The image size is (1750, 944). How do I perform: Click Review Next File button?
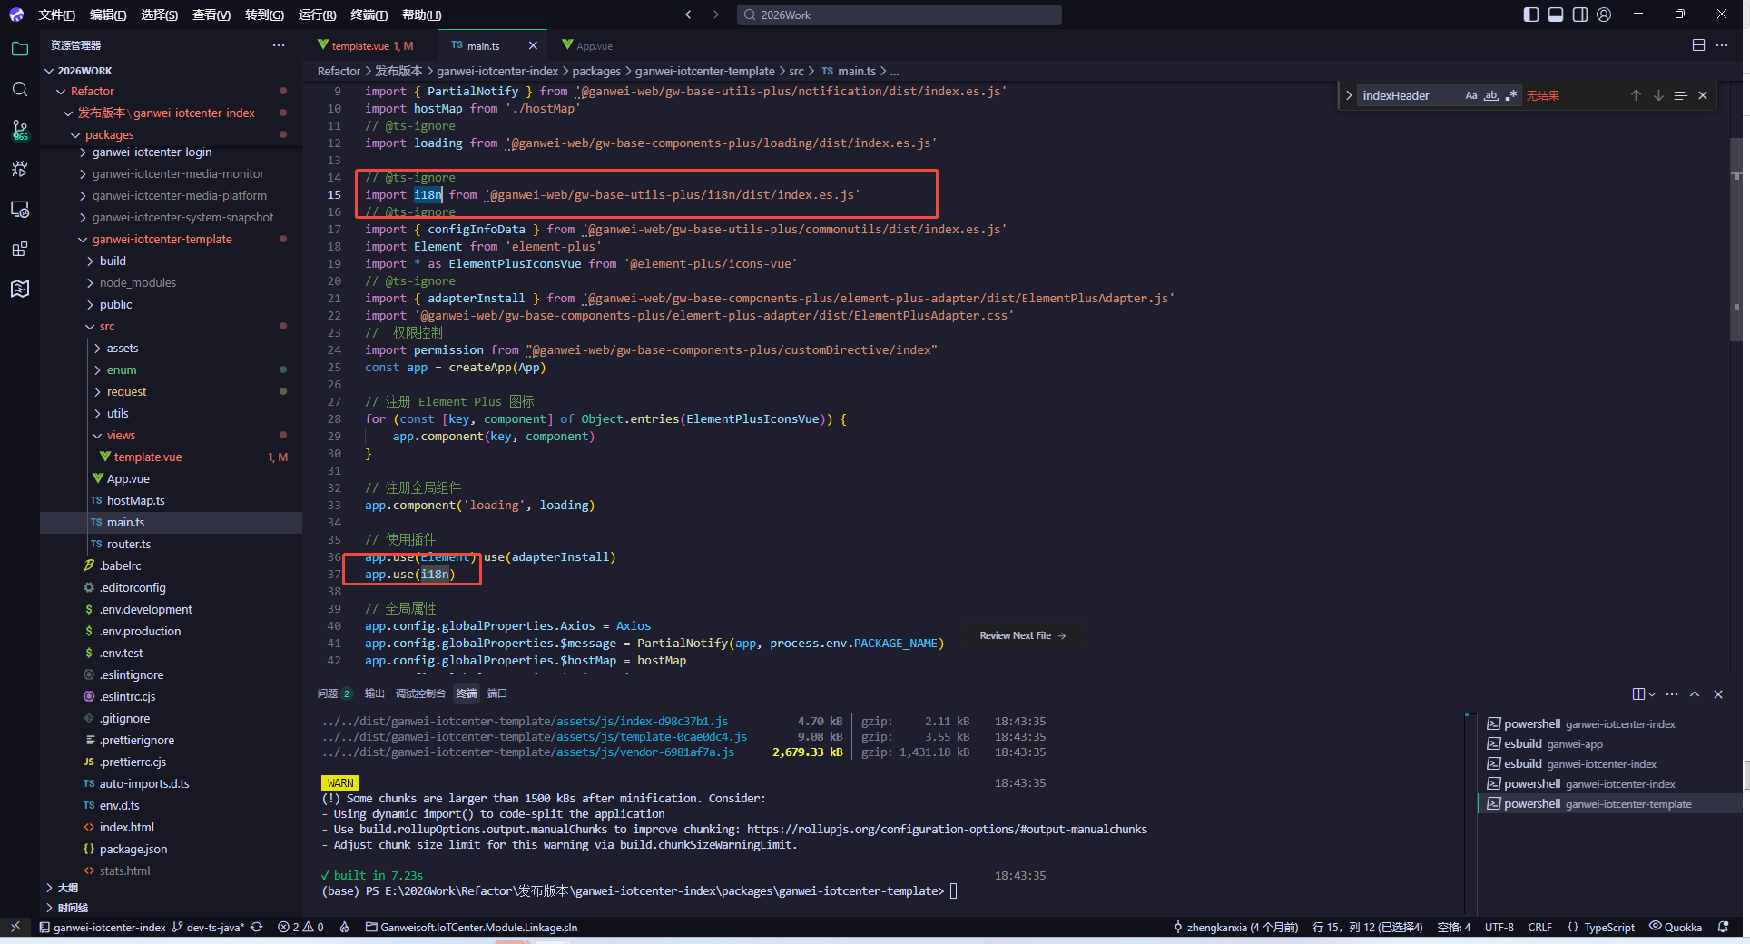(x=1023, y=635)
